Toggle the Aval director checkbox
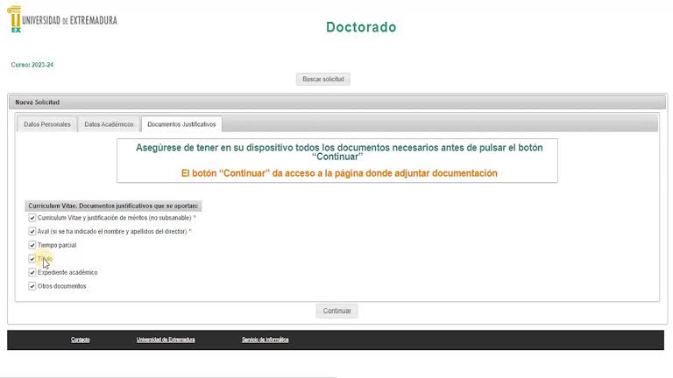 point(32,231)
